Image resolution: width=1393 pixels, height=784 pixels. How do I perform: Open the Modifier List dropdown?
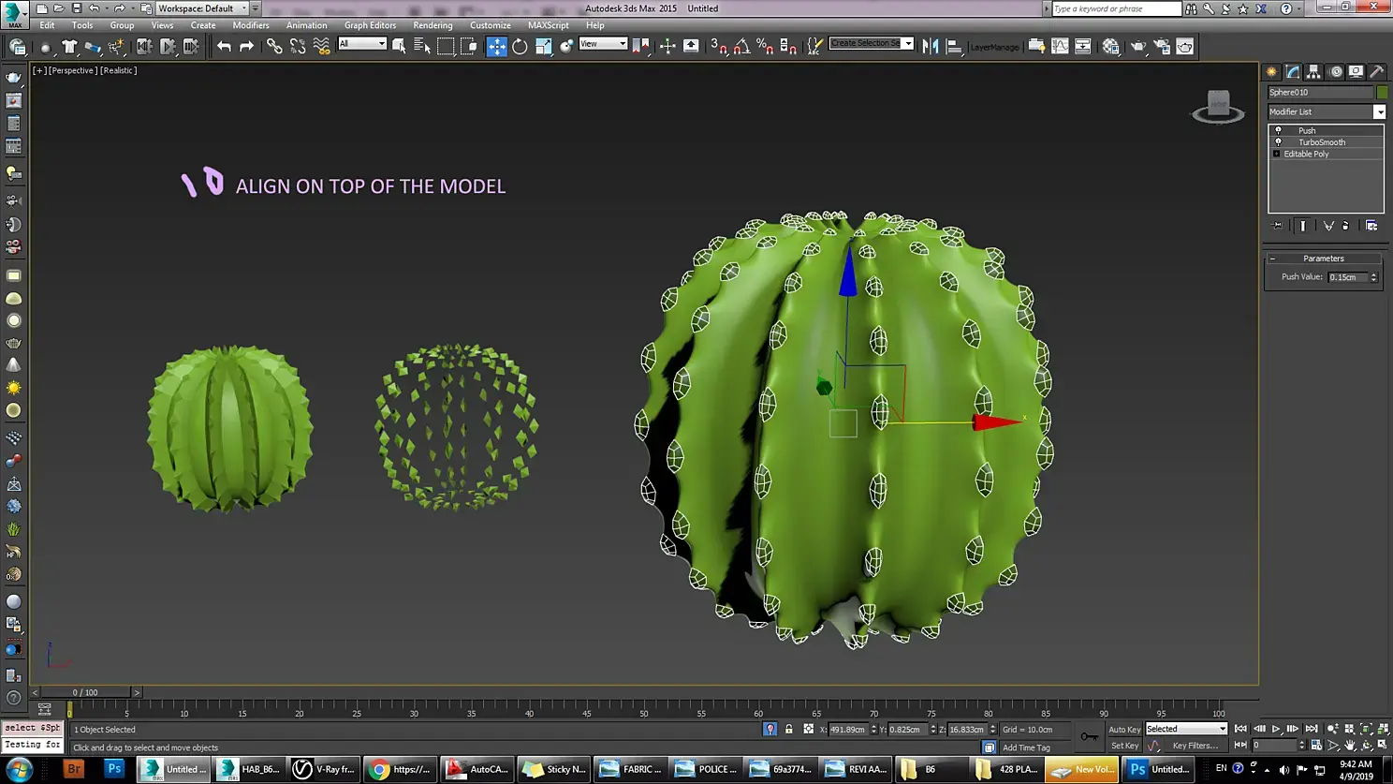(1378, 112)
